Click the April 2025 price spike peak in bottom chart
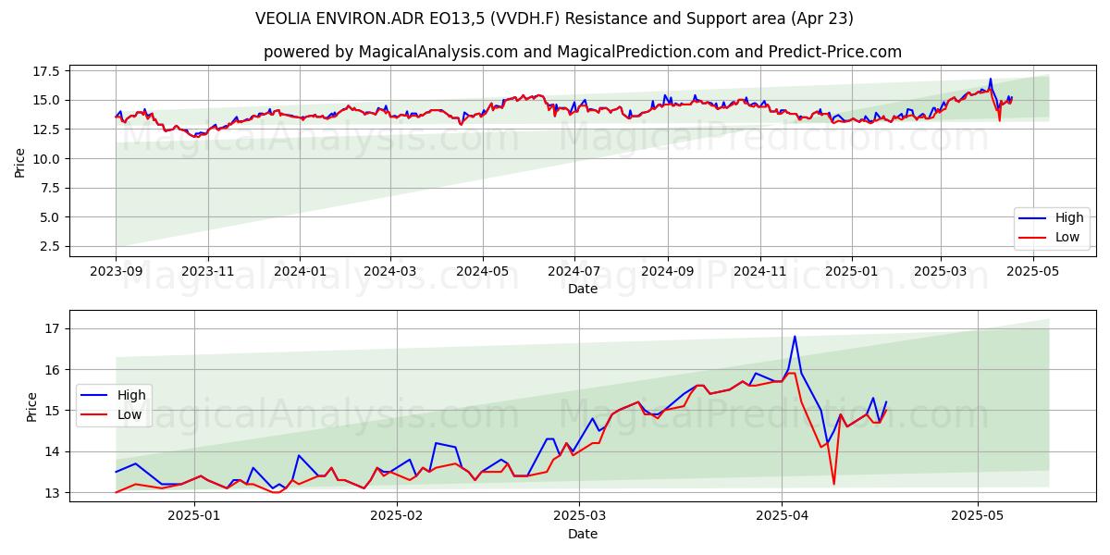Screen dimensions: 1110x555 (795, 337)
